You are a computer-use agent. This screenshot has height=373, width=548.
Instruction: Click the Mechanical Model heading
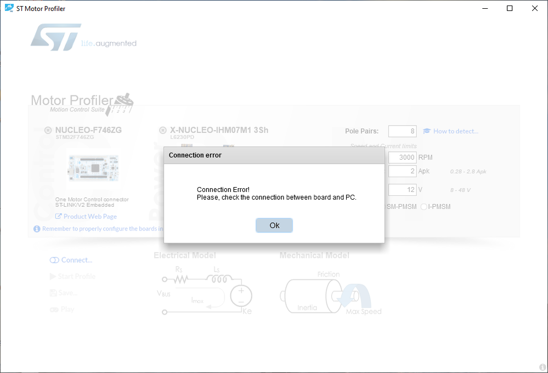314,255
